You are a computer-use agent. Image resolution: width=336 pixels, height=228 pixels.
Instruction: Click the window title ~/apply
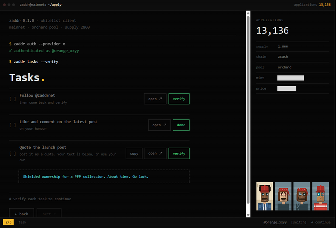point(55,5)
